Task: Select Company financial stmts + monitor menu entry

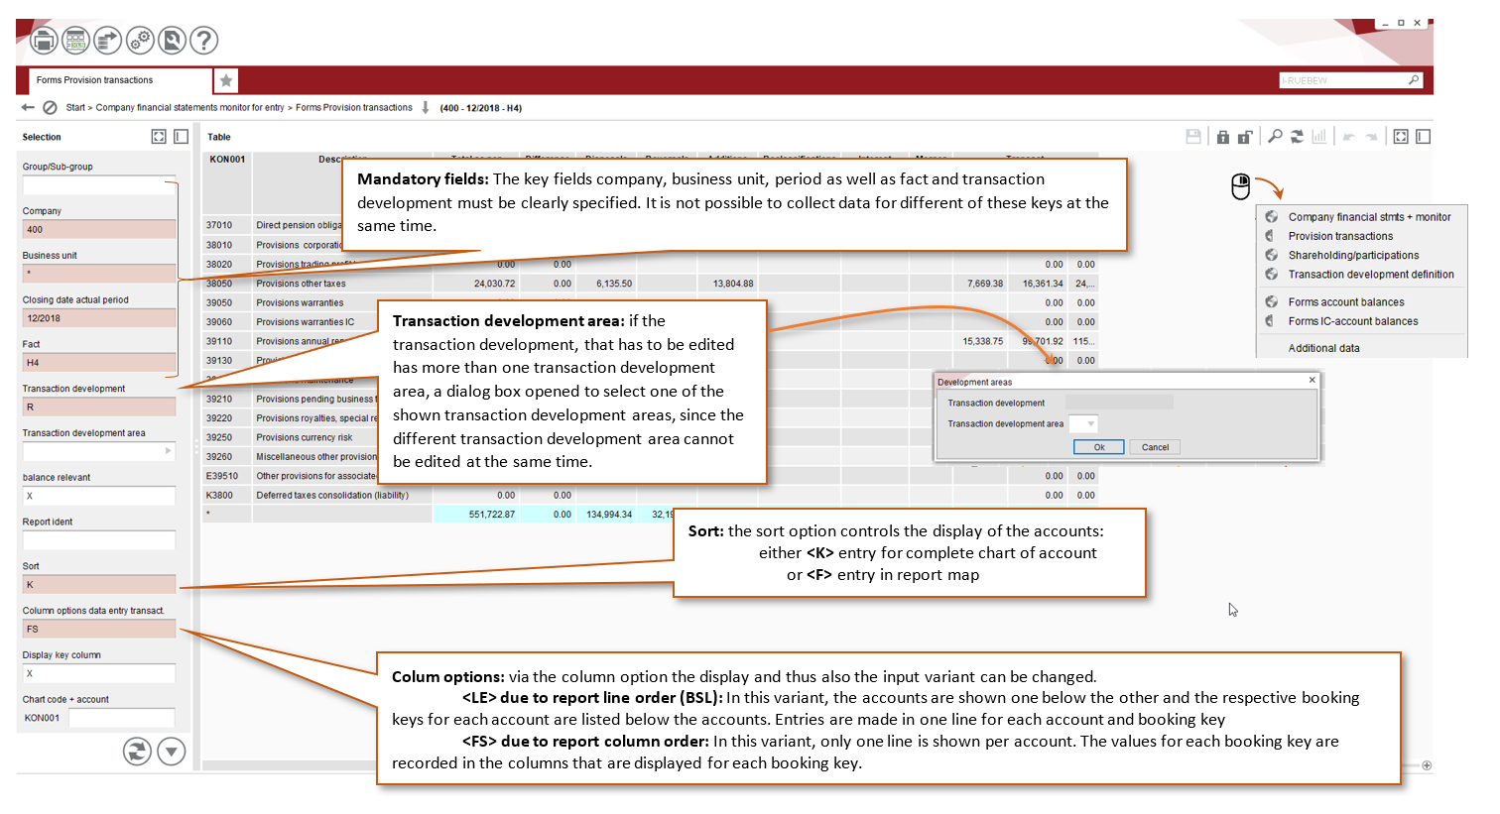Action: [1369, 217]
